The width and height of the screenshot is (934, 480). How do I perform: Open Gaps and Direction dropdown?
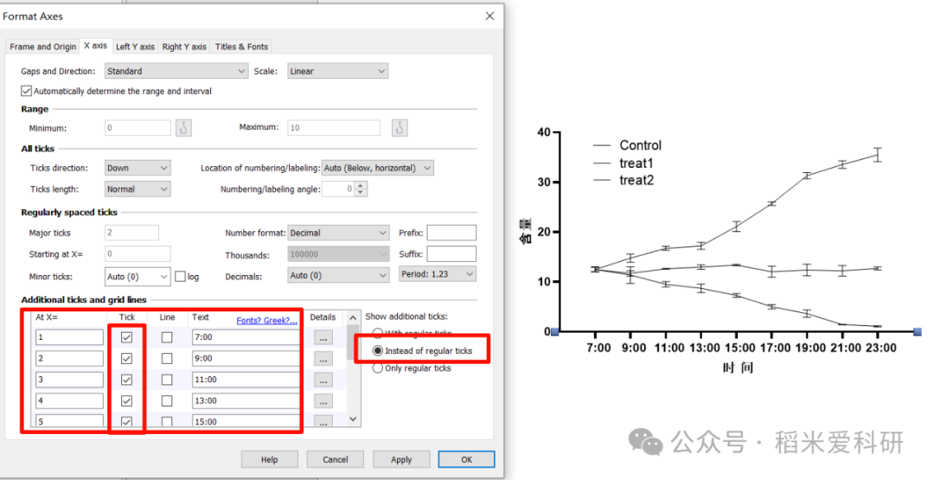[176, 71]
